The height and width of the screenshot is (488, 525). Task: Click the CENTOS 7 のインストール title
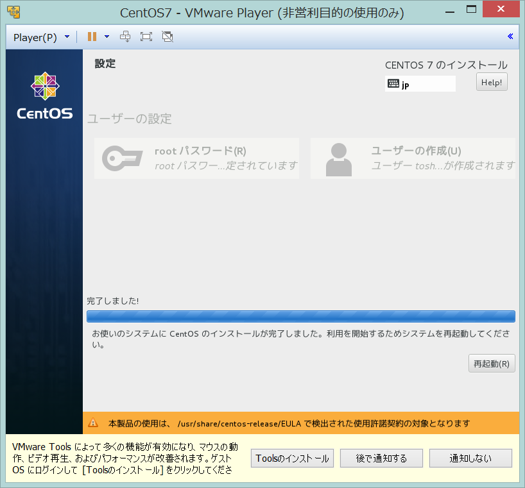(x=446, y=65)
